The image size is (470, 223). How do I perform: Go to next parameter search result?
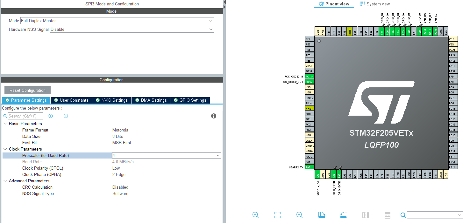point(66,116)
